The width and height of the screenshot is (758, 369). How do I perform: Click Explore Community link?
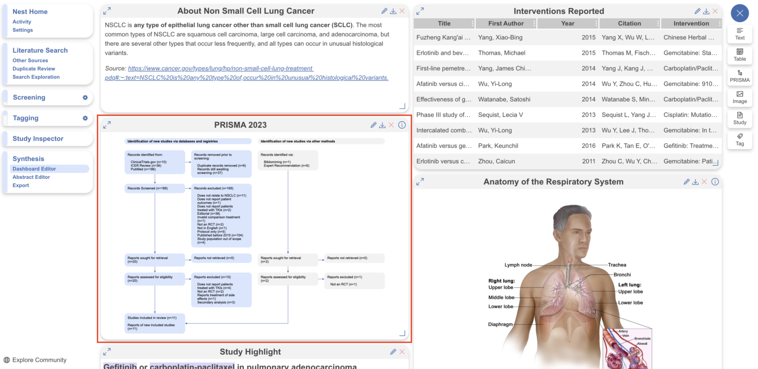coord(35,360)
